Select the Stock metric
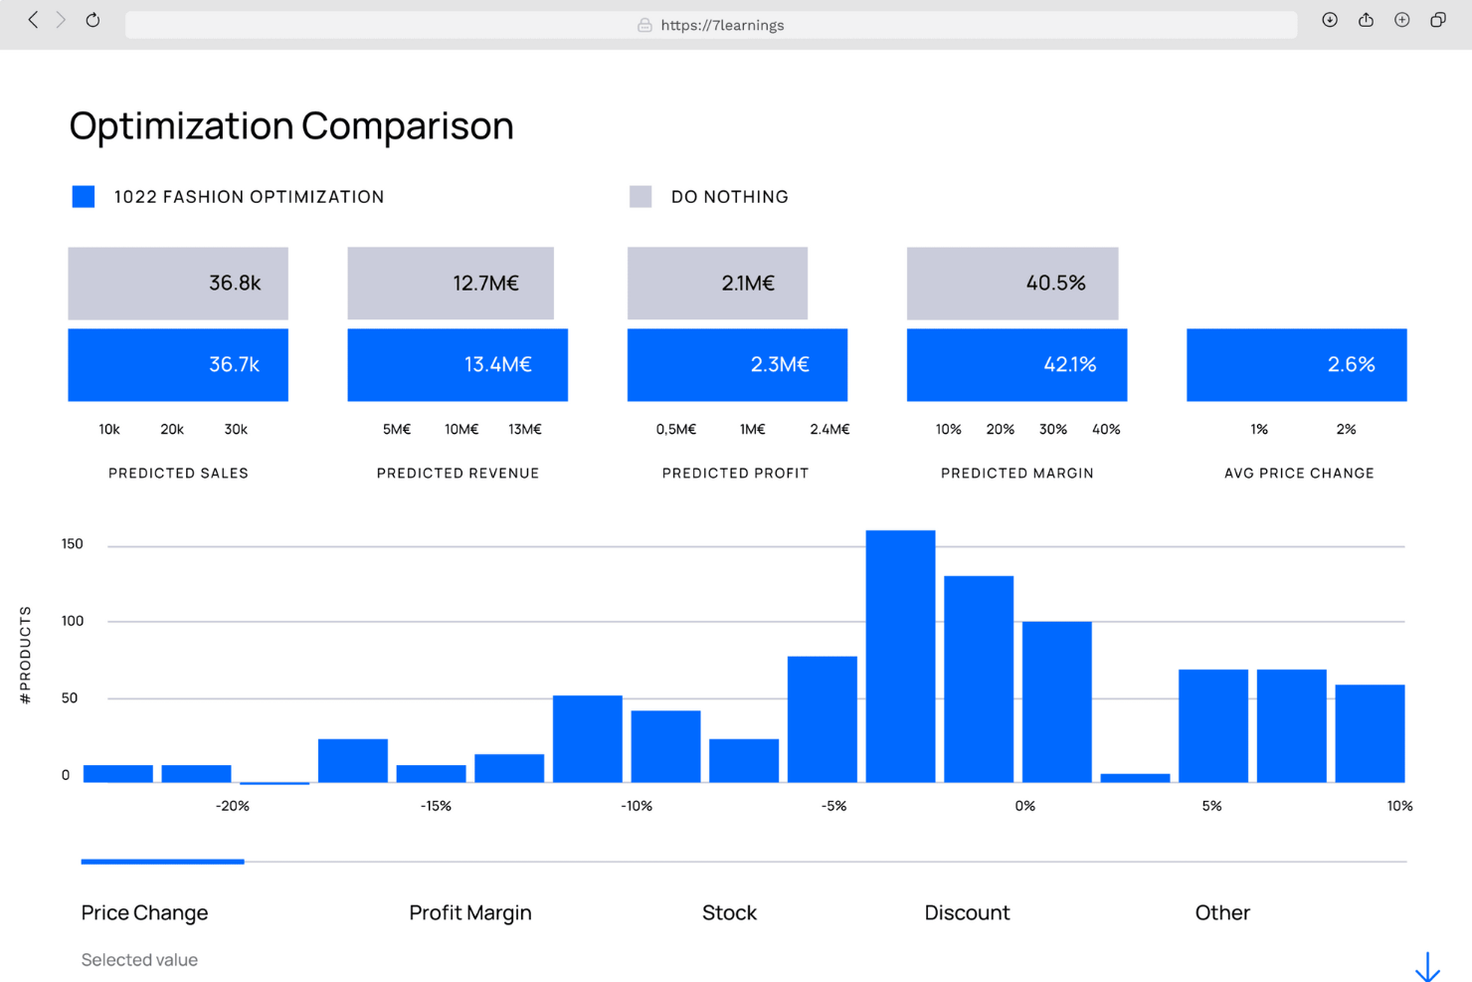 [729, 912]
